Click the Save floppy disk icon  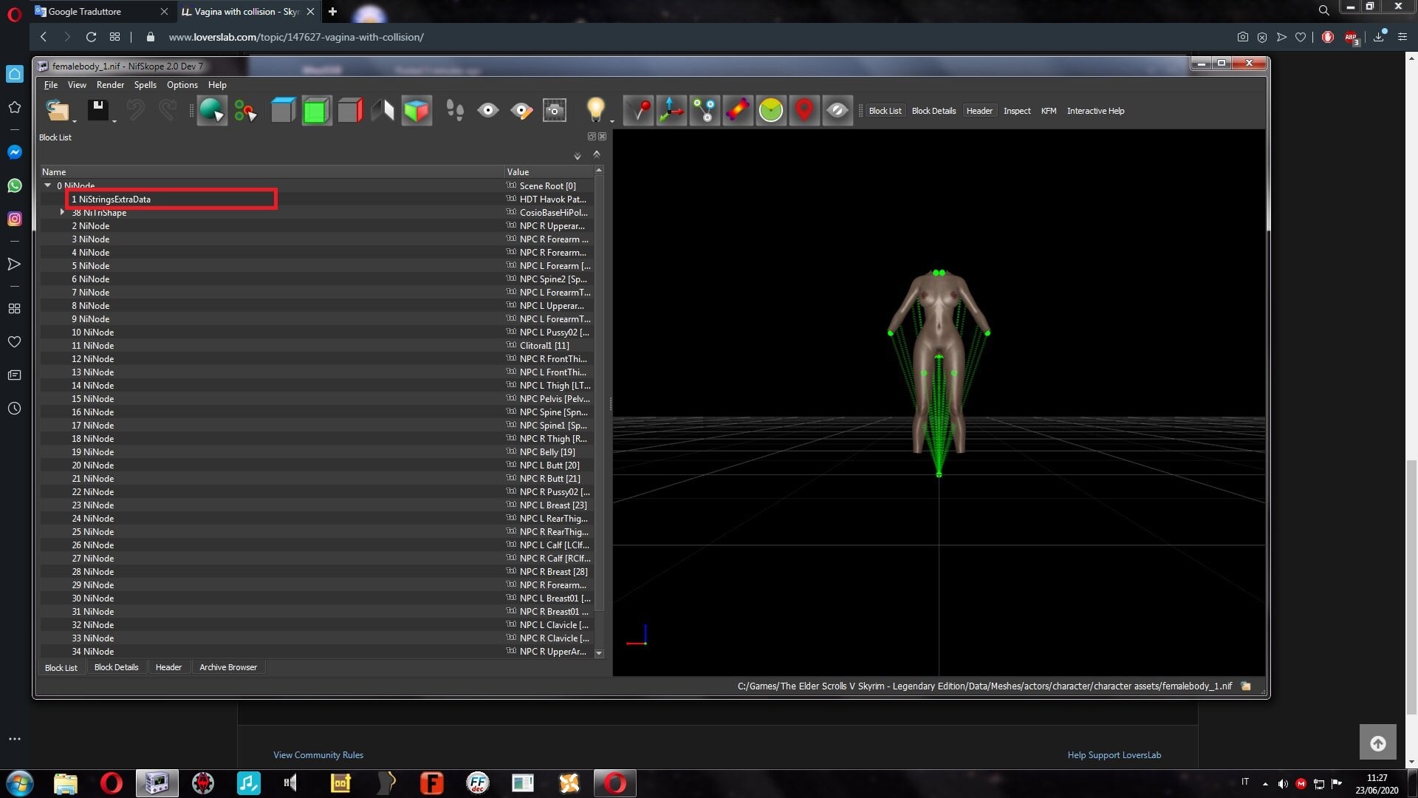98,110
